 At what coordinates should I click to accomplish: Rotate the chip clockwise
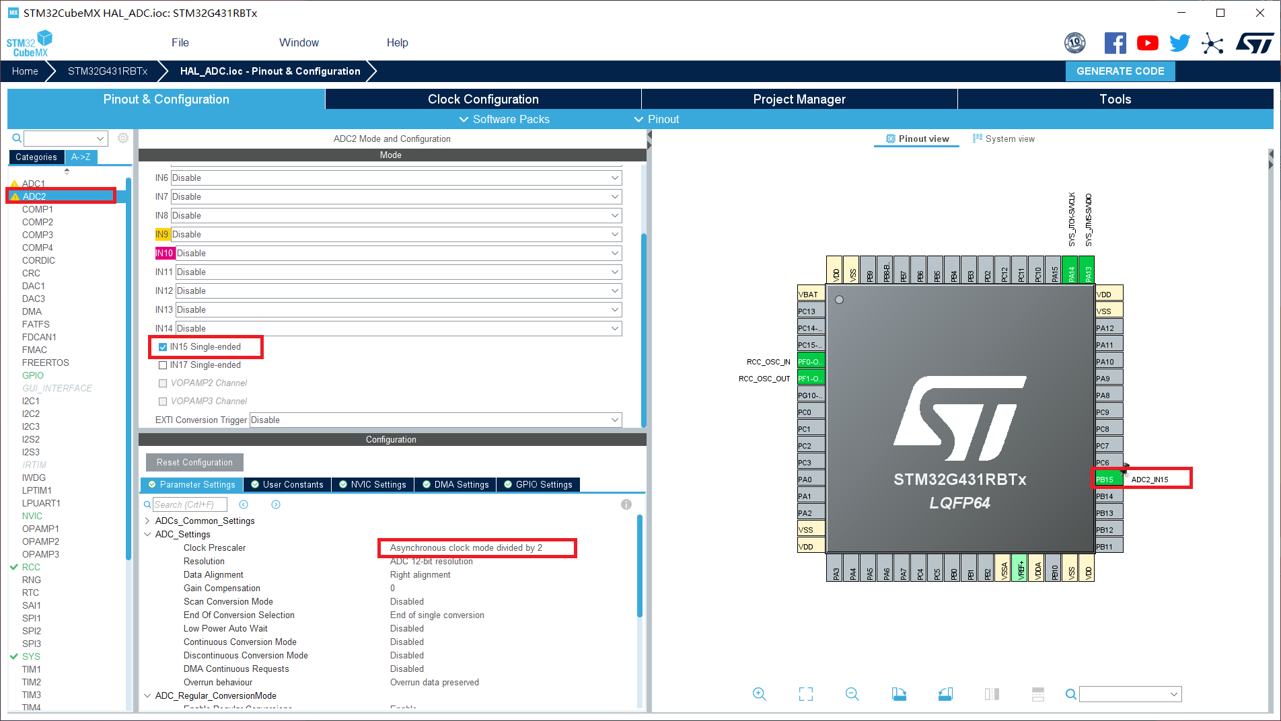(x=899, y=693)
